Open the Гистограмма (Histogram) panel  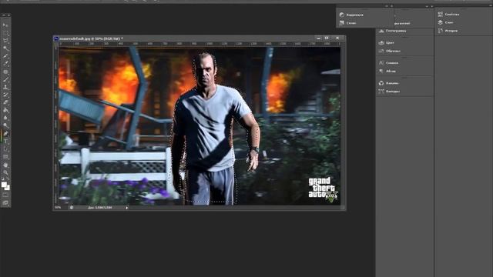(392, 31)
